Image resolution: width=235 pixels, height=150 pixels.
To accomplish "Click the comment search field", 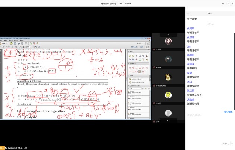I will (135, 88).
